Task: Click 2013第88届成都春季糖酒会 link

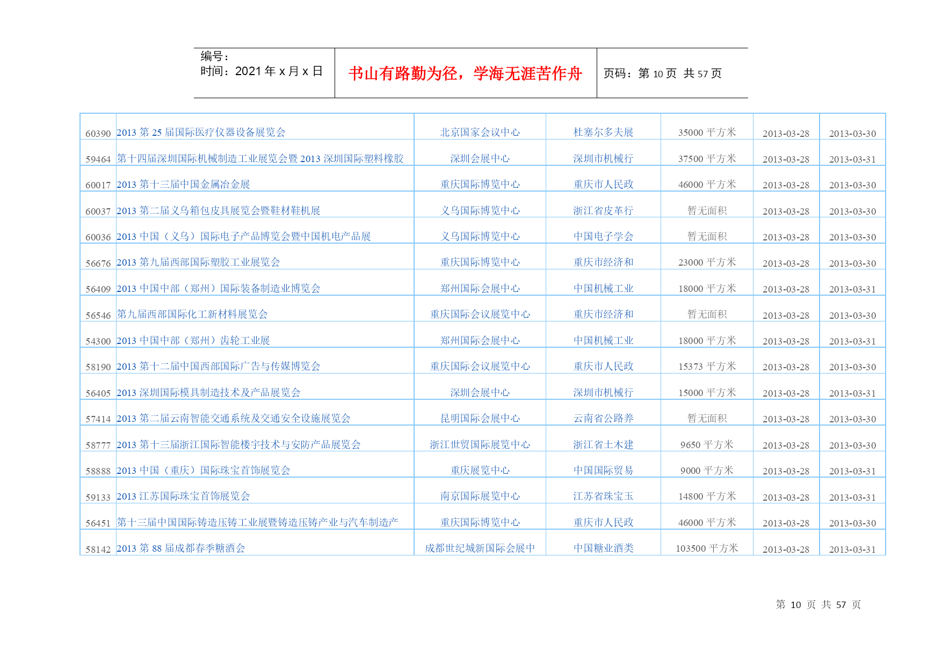Action: point(180,548)
